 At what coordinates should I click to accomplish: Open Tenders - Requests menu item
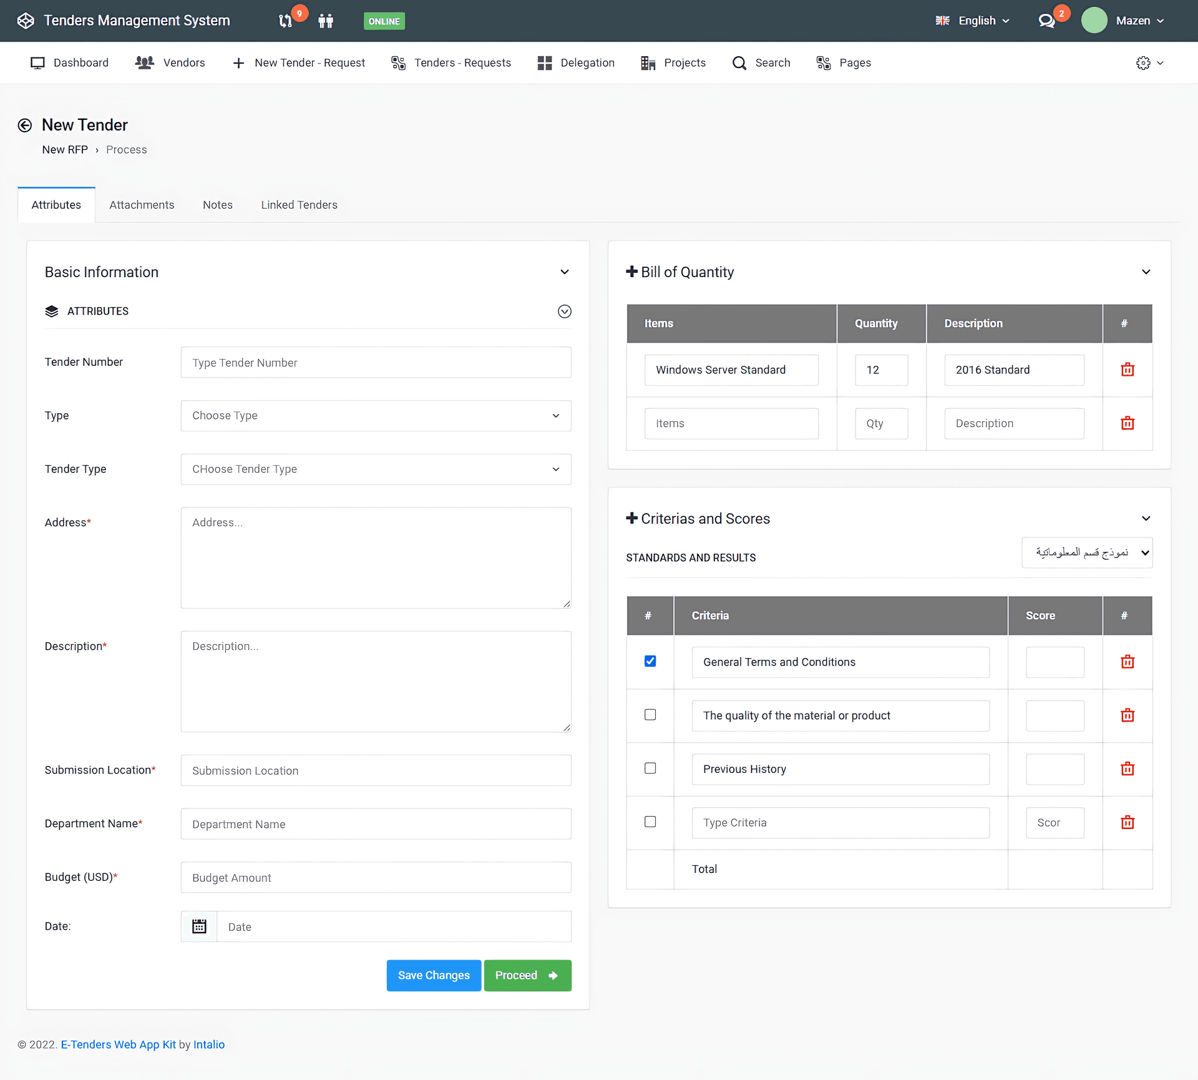point(451,63)
